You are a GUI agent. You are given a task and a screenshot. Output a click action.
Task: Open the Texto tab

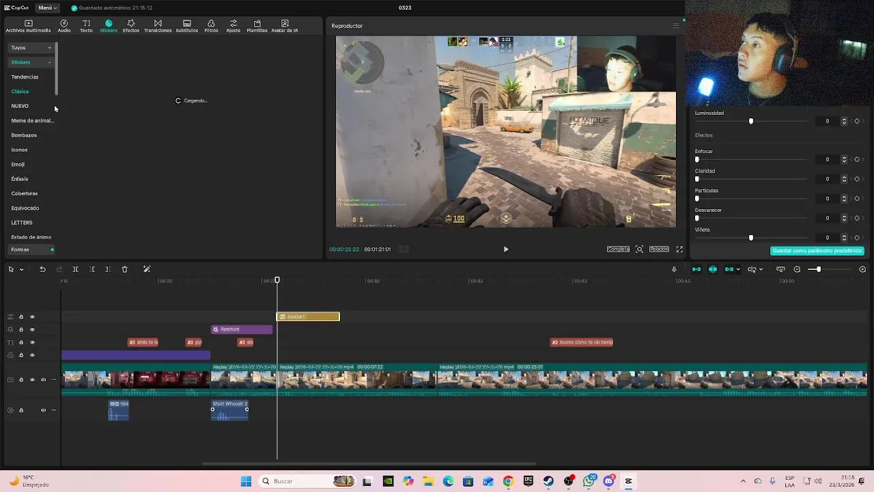click(x=86, y=26)
